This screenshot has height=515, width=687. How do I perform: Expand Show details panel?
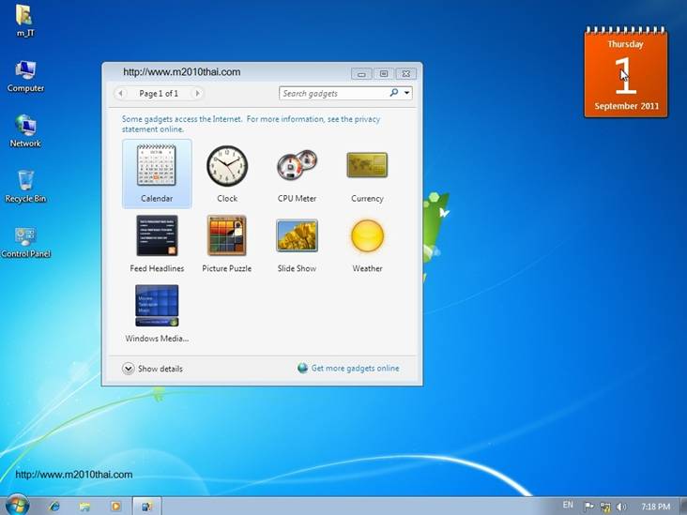pyautogui.click(x=152, y=369)
